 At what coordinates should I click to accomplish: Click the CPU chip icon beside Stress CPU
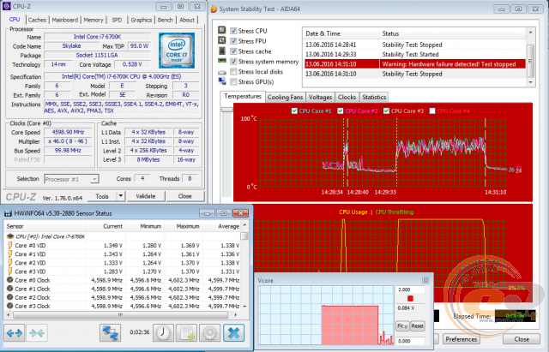click(221, 31)
